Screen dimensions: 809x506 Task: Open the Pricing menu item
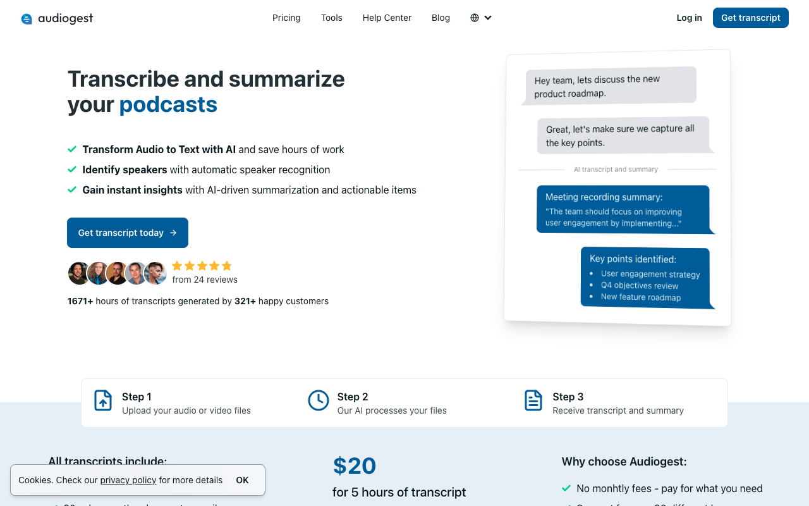coord(286,18)
